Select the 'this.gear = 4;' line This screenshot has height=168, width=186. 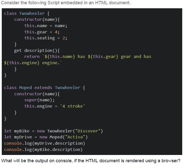(42, 32)
